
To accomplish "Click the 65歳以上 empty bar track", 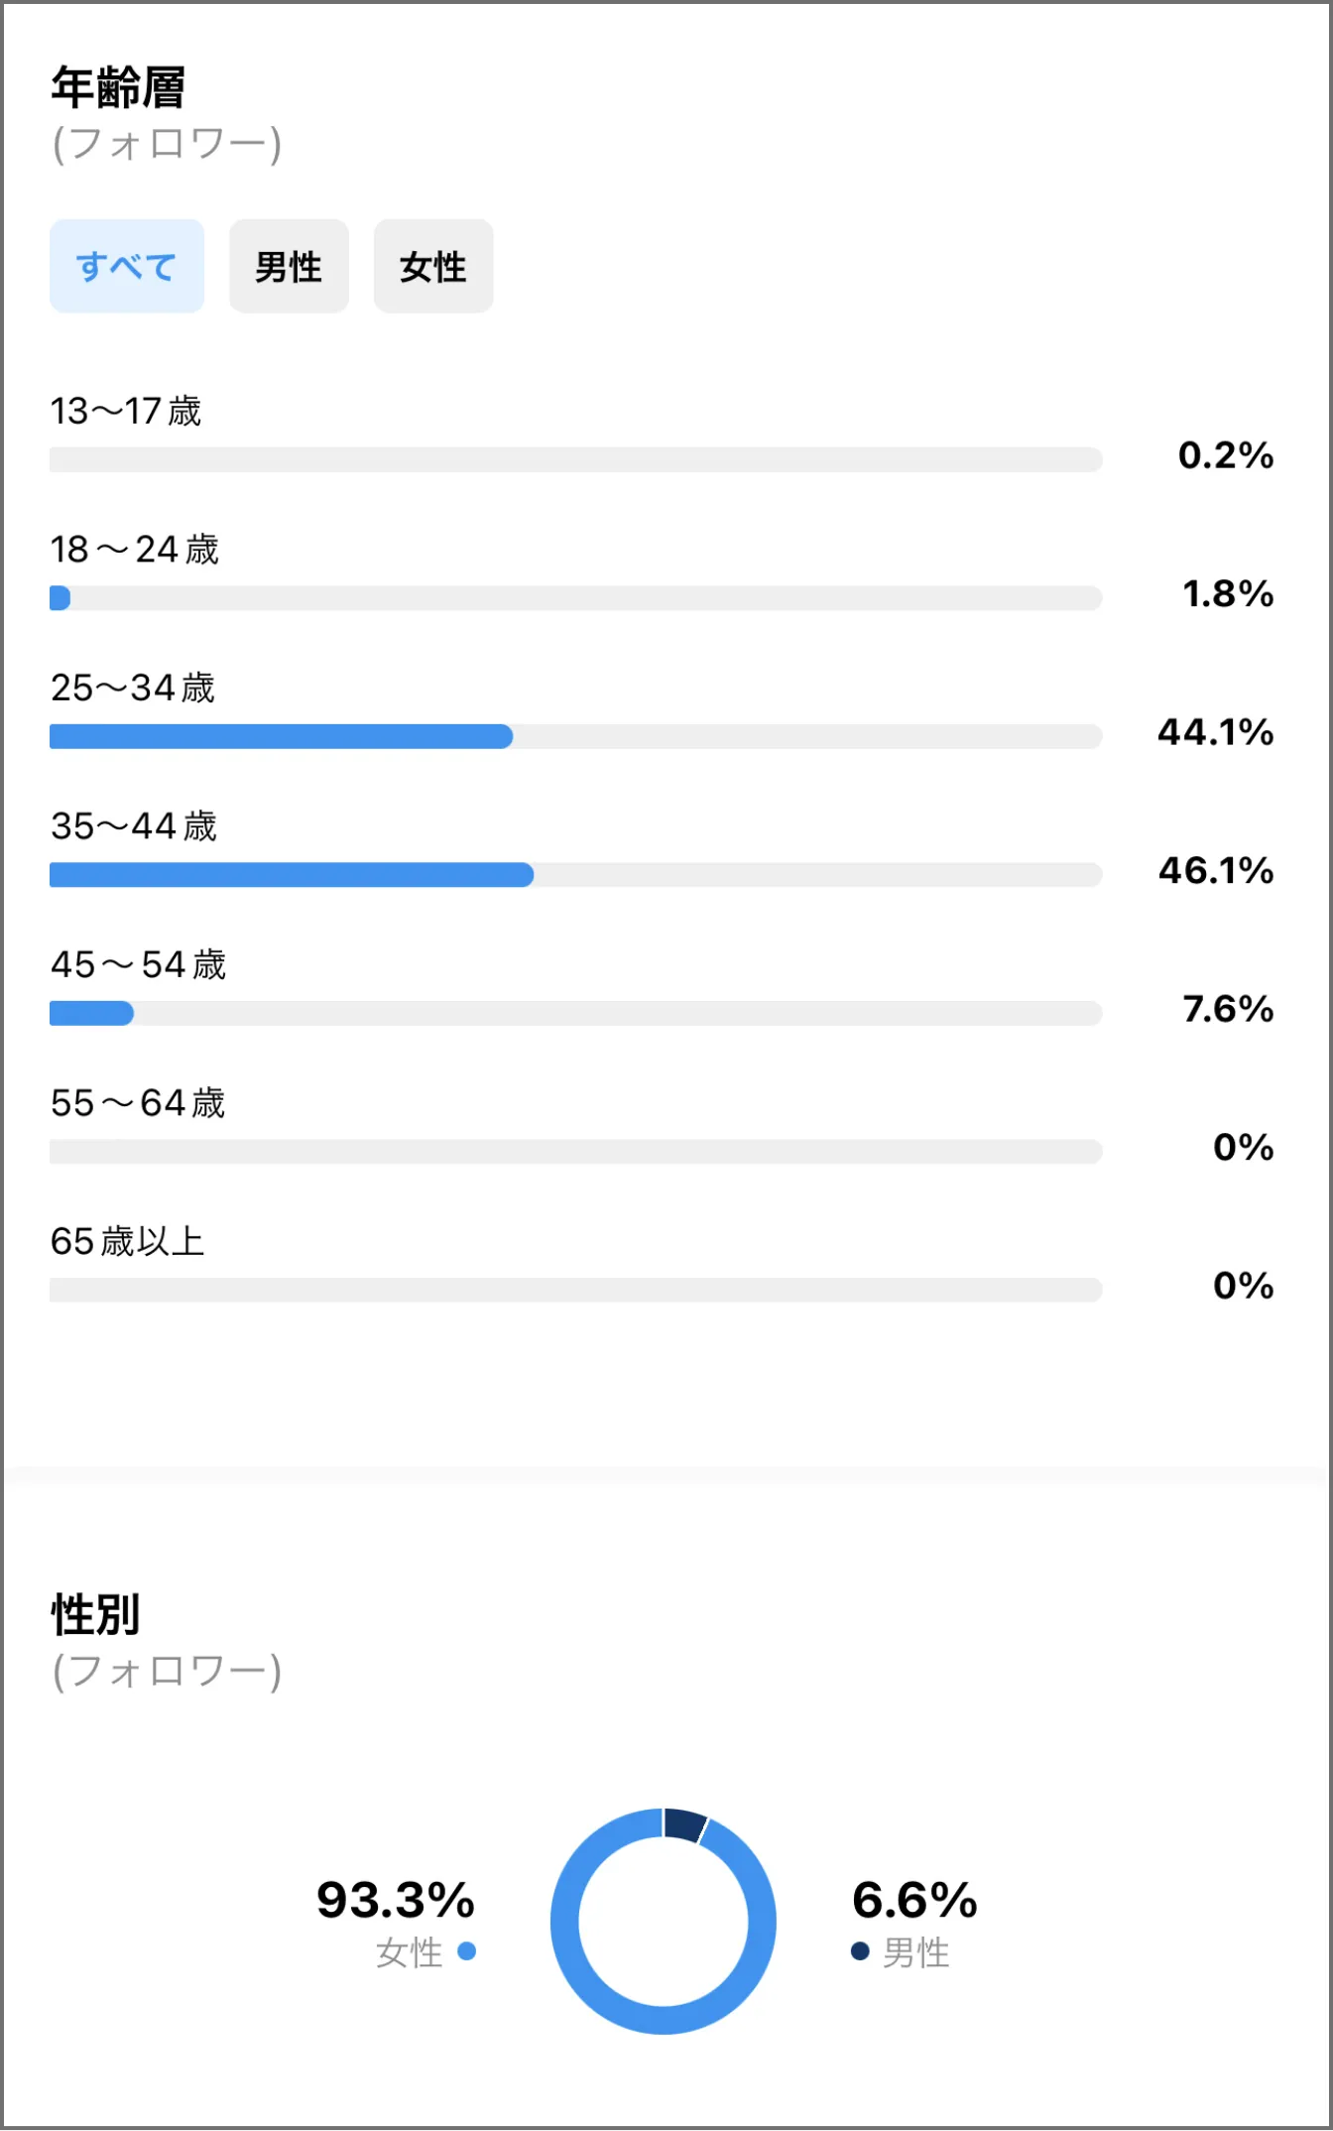I will [575, 1290].
